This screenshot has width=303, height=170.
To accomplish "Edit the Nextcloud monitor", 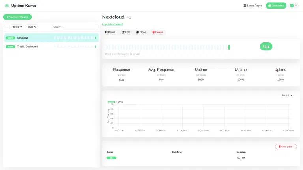I will pos(125,32).
